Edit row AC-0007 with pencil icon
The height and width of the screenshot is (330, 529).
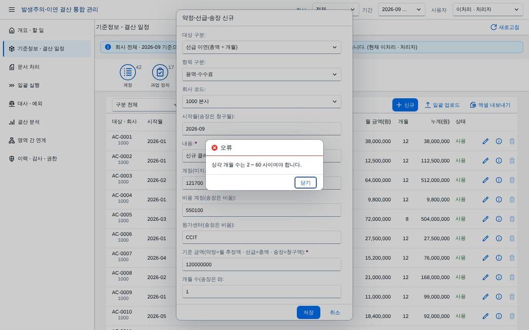pyautogui.click(x=486, y=258)
